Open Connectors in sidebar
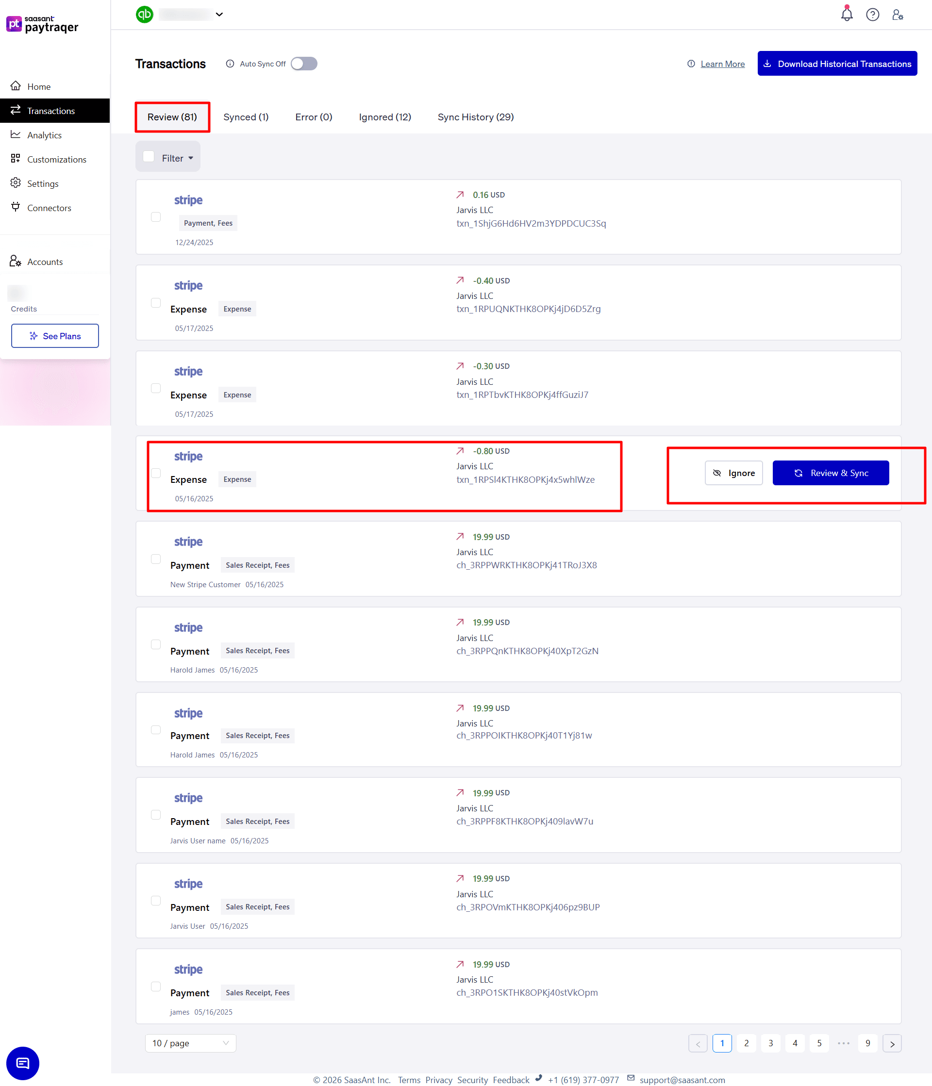The width and height of the screenshot is (932, 1086). 49,208
